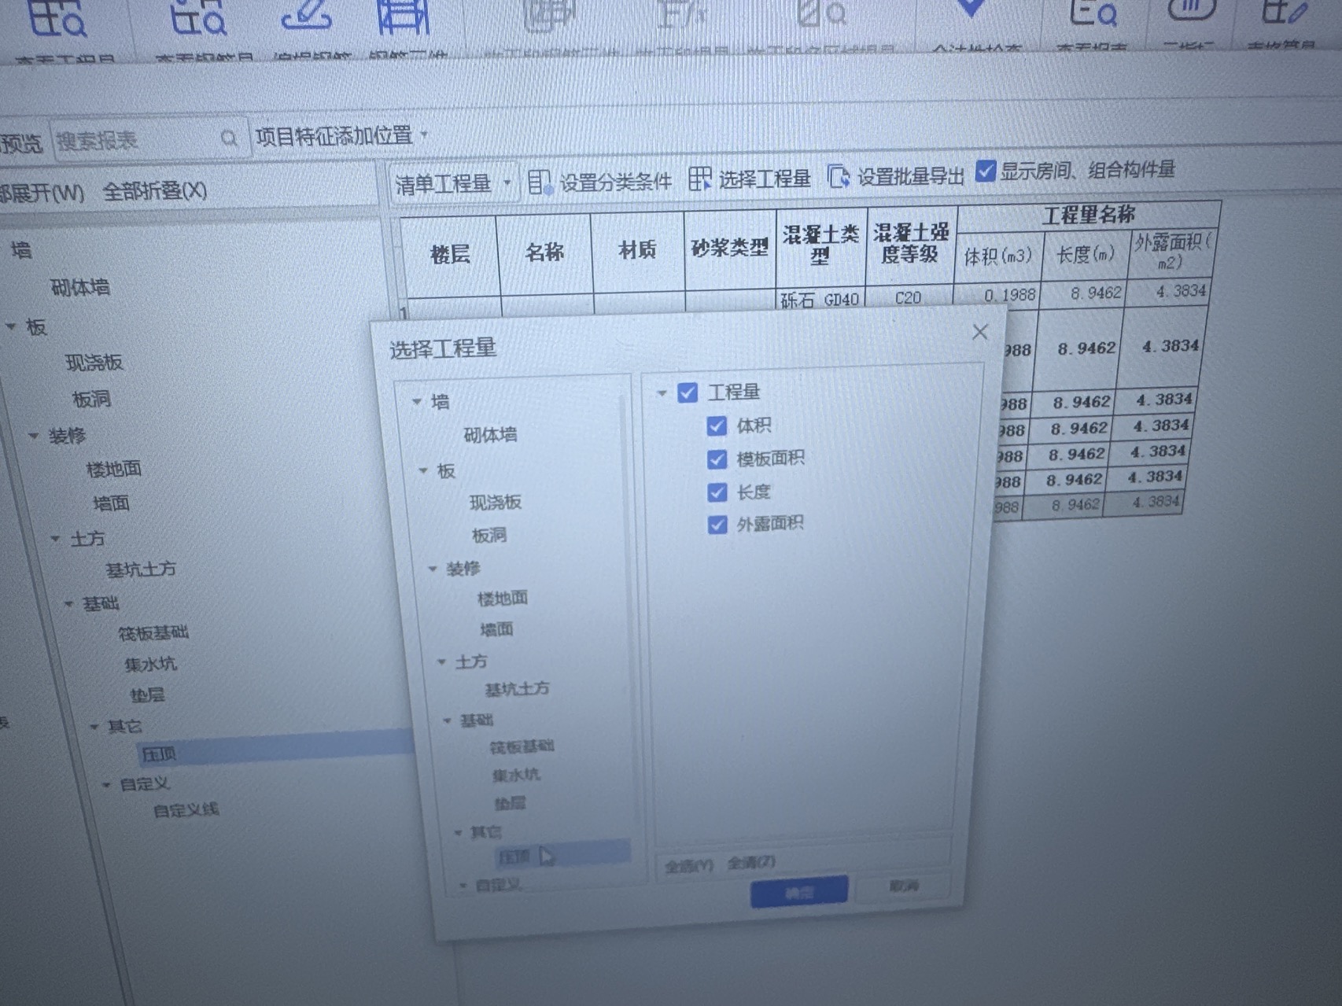
Task: Select 现浇板 in the main left tree
Action: (x=94, y=363)
